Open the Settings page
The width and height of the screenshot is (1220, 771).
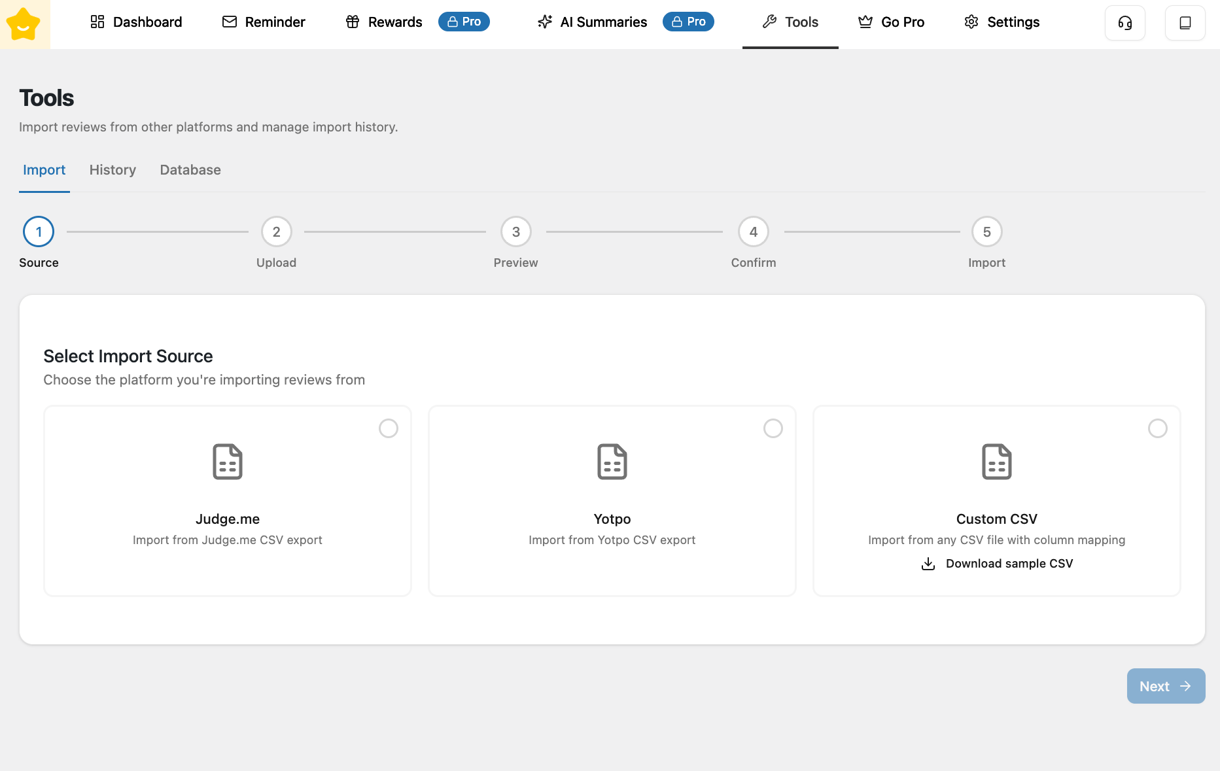[x=1002, y=22]
